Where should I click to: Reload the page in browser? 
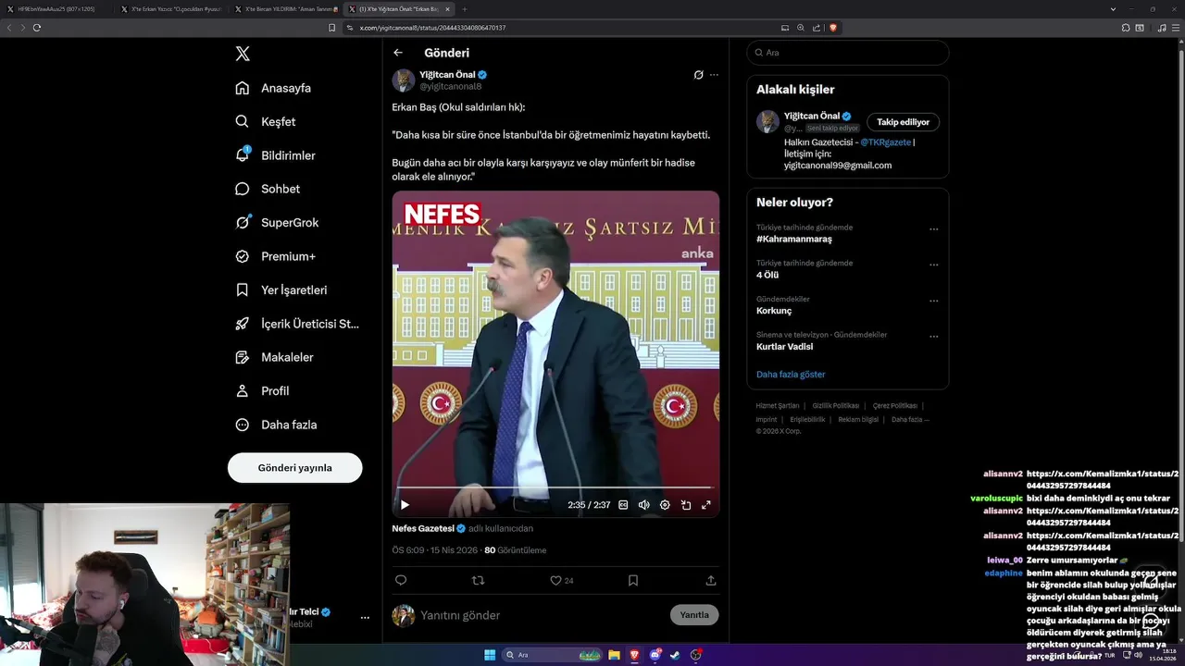37,28
